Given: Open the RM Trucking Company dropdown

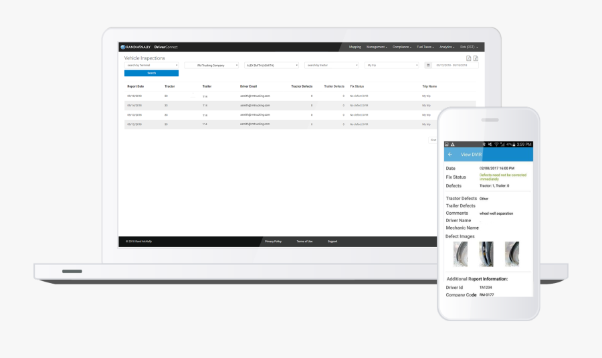Looking at the screenshot, I should [211, 66].
